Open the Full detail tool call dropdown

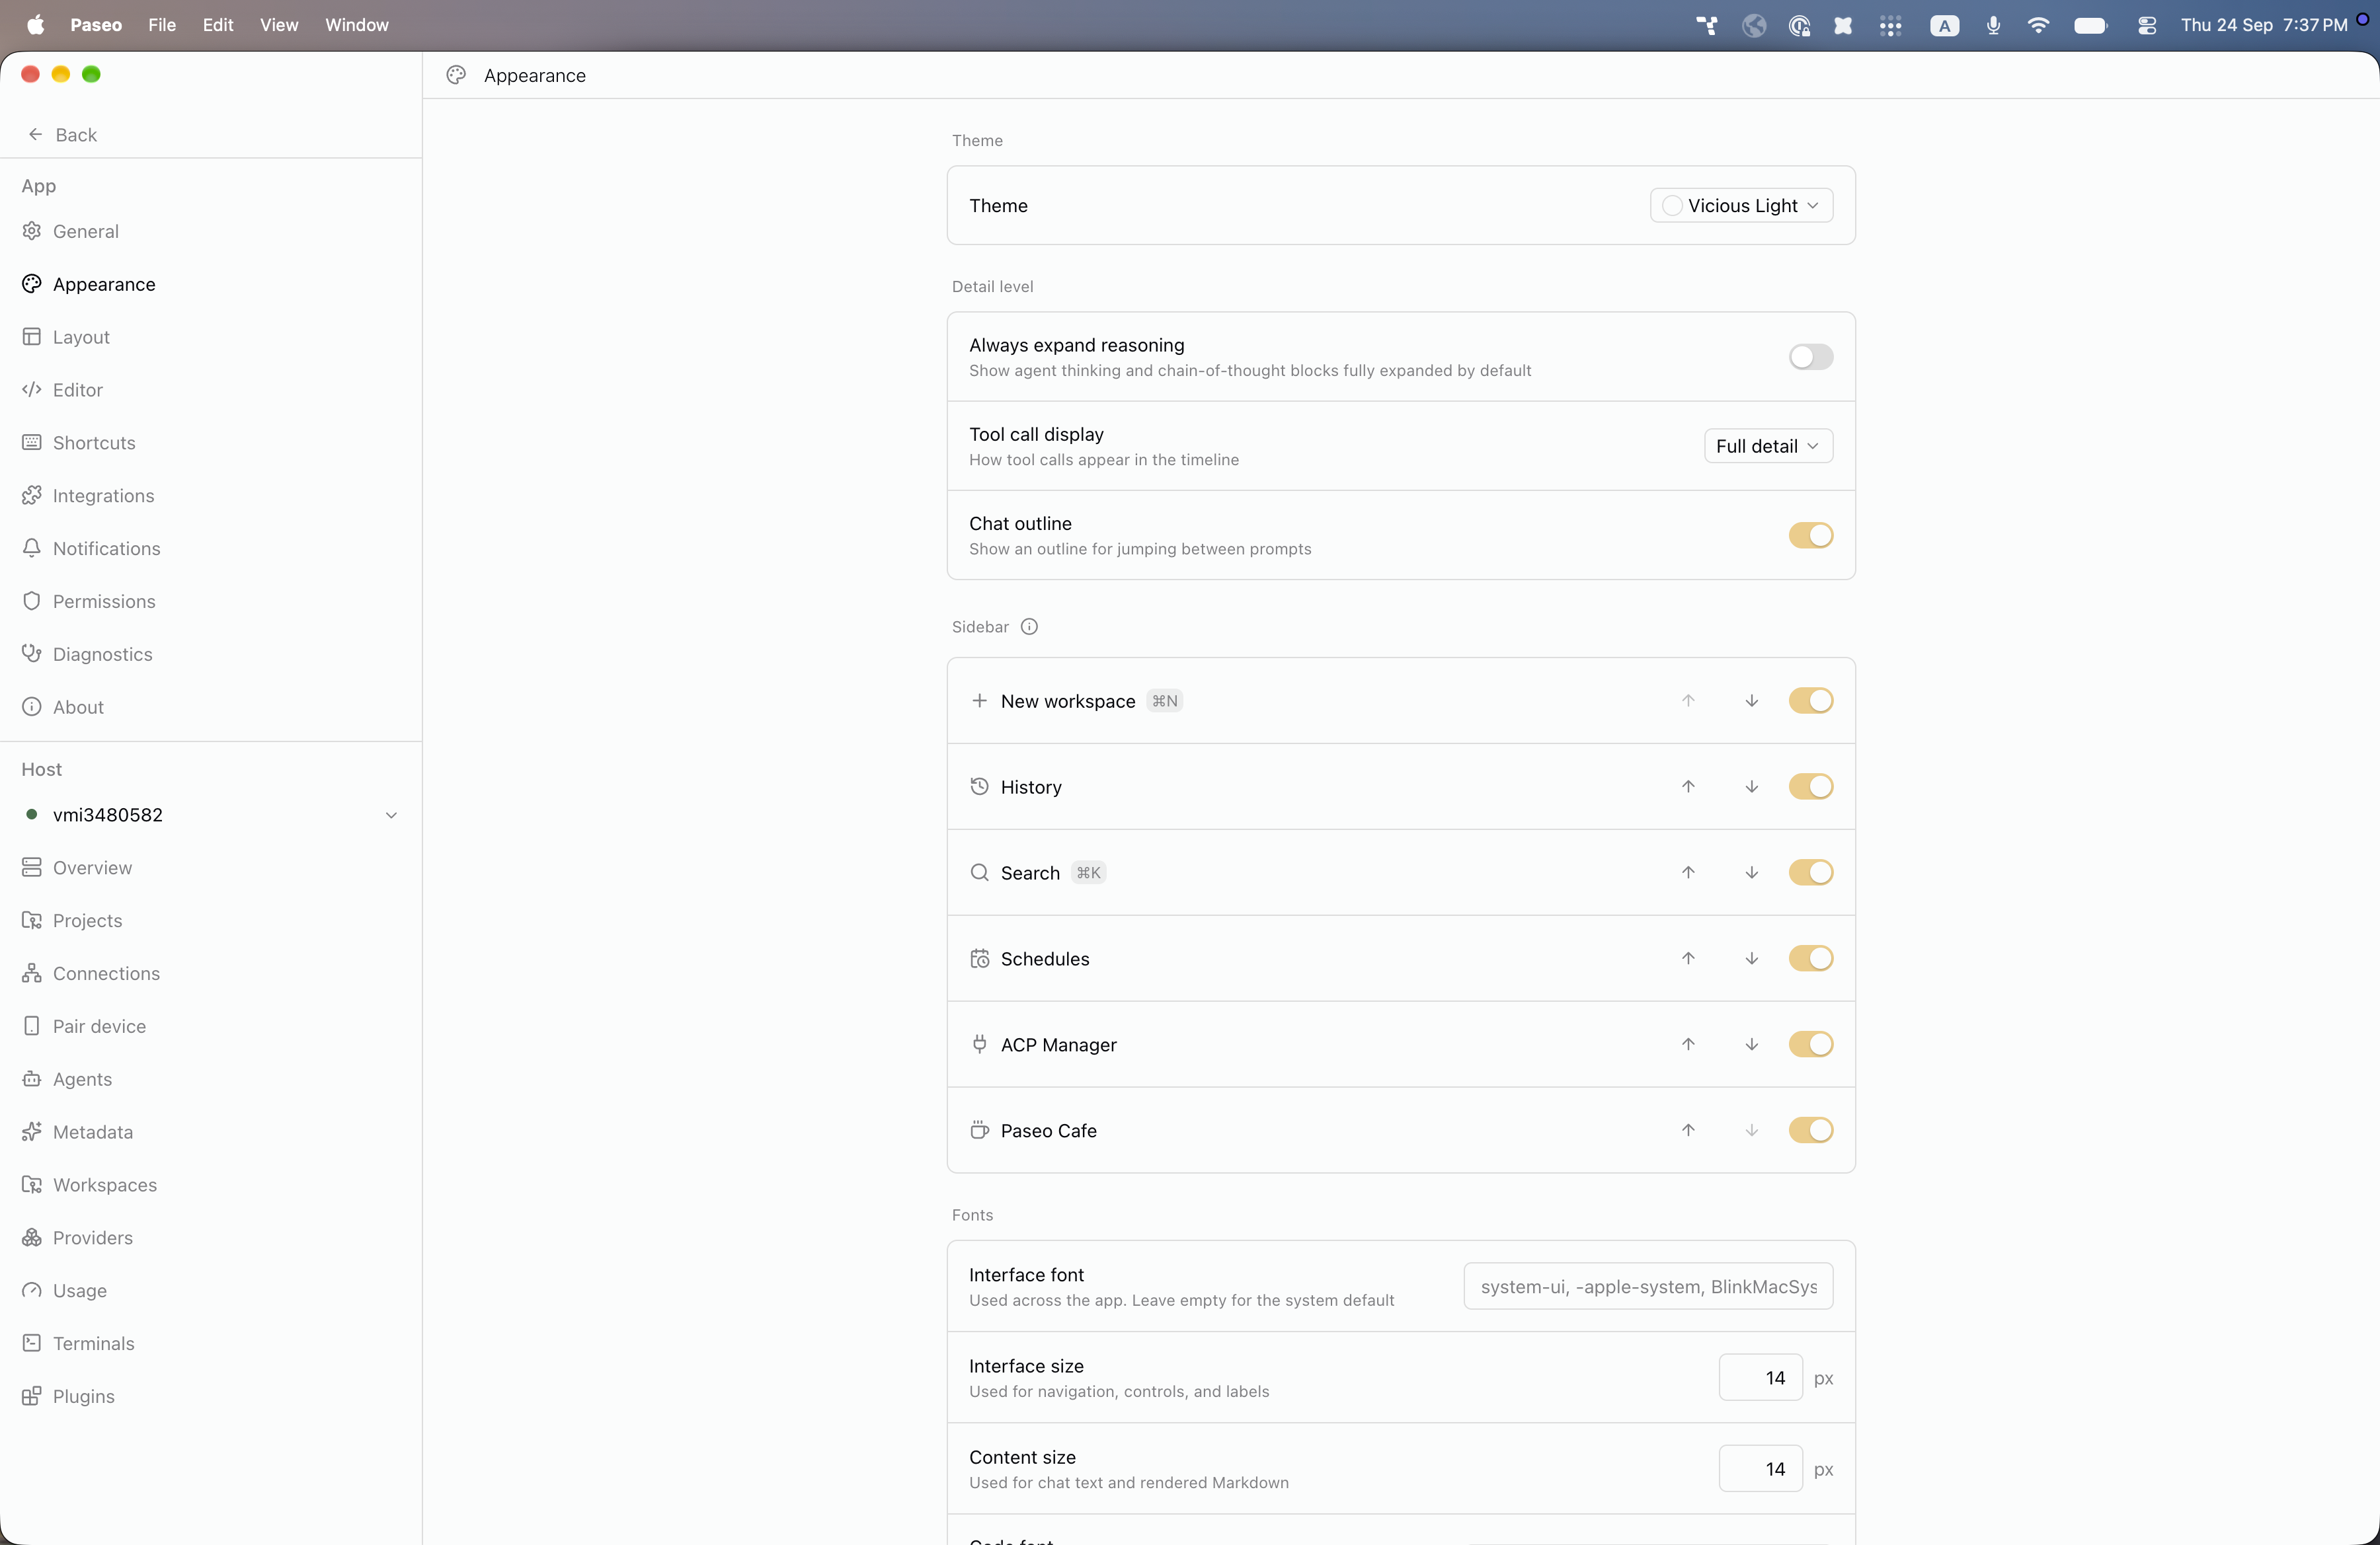tap(1768, 445)
